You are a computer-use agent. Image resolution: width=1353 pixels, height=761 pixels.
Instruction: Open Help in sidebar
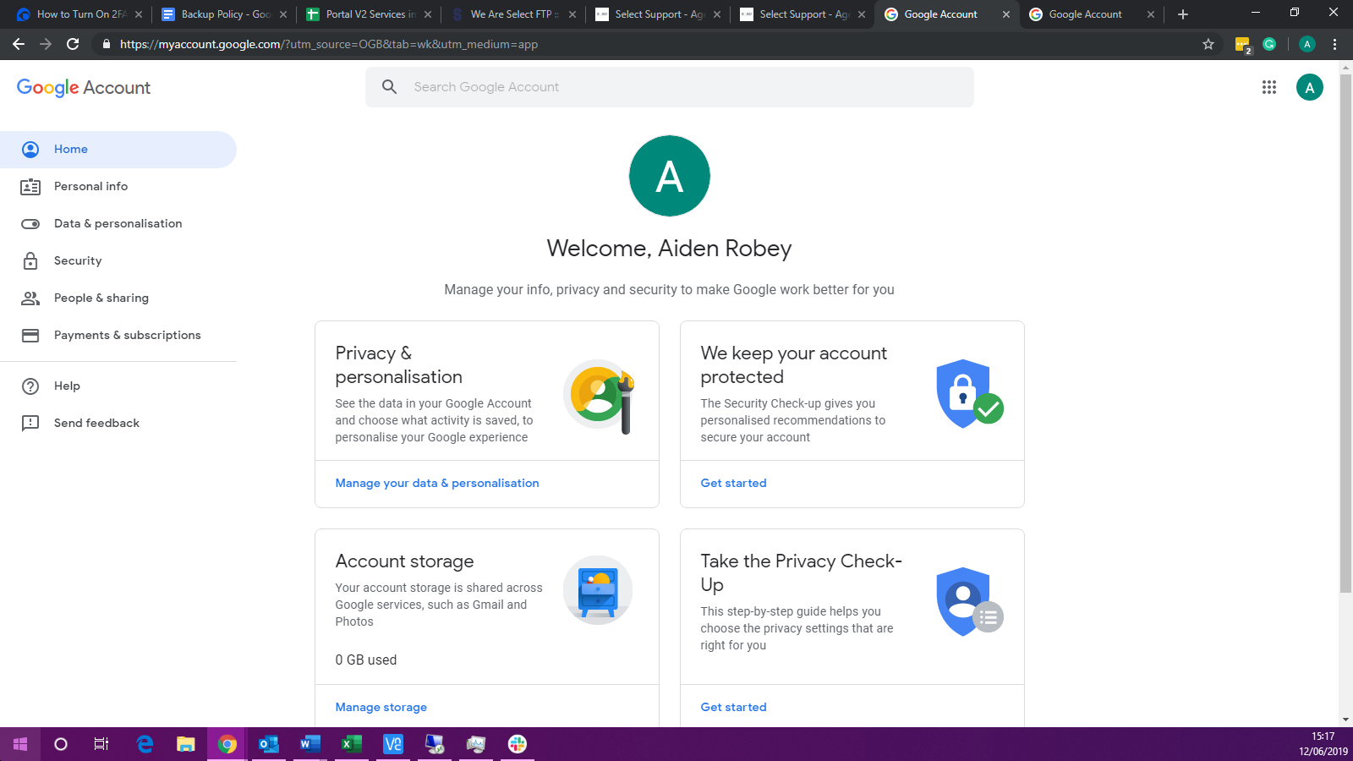click(x=118, y=386)
